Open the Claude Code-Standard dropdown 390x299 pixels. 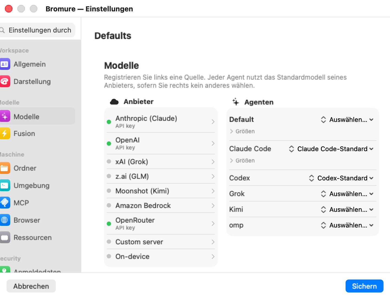[x=331, y=149]
